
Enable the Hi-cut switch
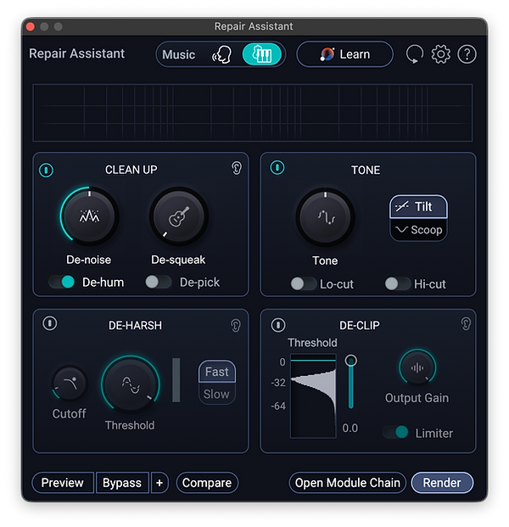(398, 283)
